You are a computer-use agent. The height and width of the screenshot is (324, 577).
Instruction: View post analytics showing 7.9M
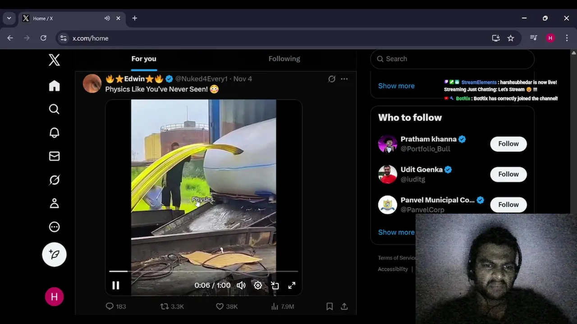pos(282,306)
